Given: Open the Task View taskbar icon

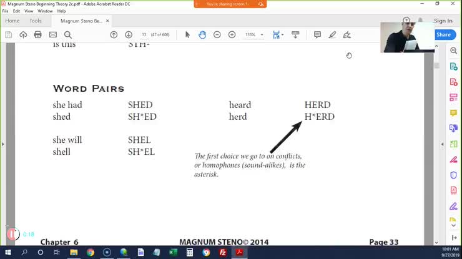Looking at the screenshot, I should 57,253.
